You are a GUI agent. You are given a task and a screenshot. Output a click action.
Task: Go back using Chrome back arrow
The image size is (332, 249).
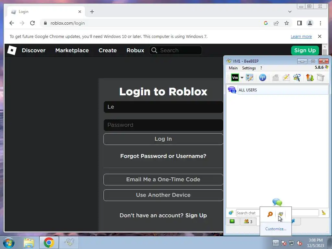point(12,23)
